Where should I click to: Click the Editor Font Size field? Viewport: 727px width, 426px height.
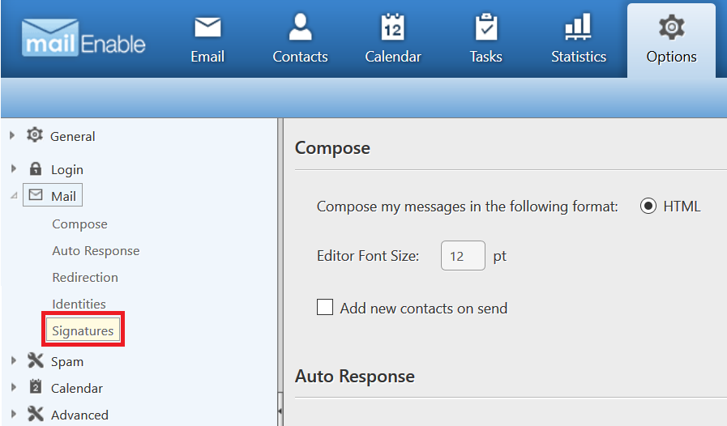pyautogui.click(x=463, y=255)
